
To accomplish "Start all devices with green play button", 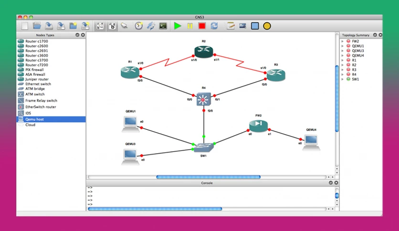I will pyautogui.click(x=178, y=26).
